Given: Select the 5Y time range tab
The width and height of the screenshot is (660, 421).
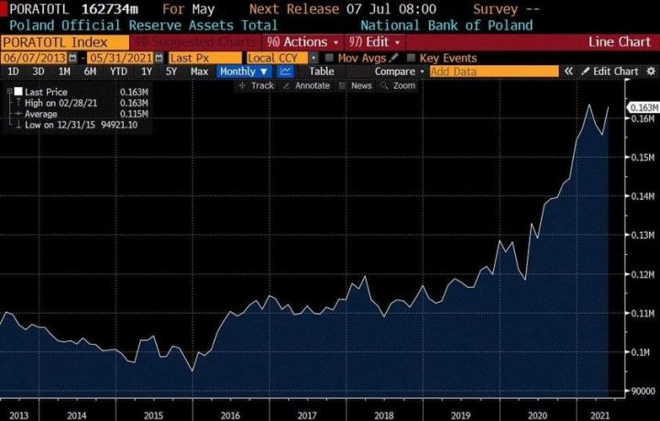Looking at the screenshot, I should (171, 72).
